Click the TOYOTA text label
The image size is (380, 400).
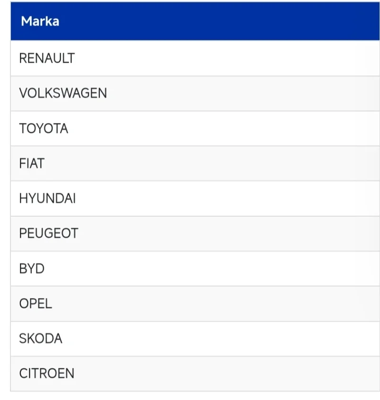(44, 129)
